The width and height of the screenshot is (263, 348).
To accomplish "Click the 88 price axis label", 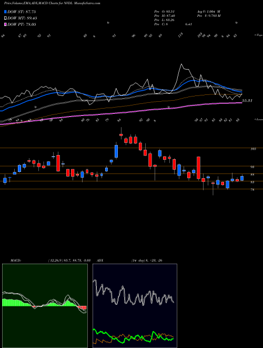I will click(252, 175).
